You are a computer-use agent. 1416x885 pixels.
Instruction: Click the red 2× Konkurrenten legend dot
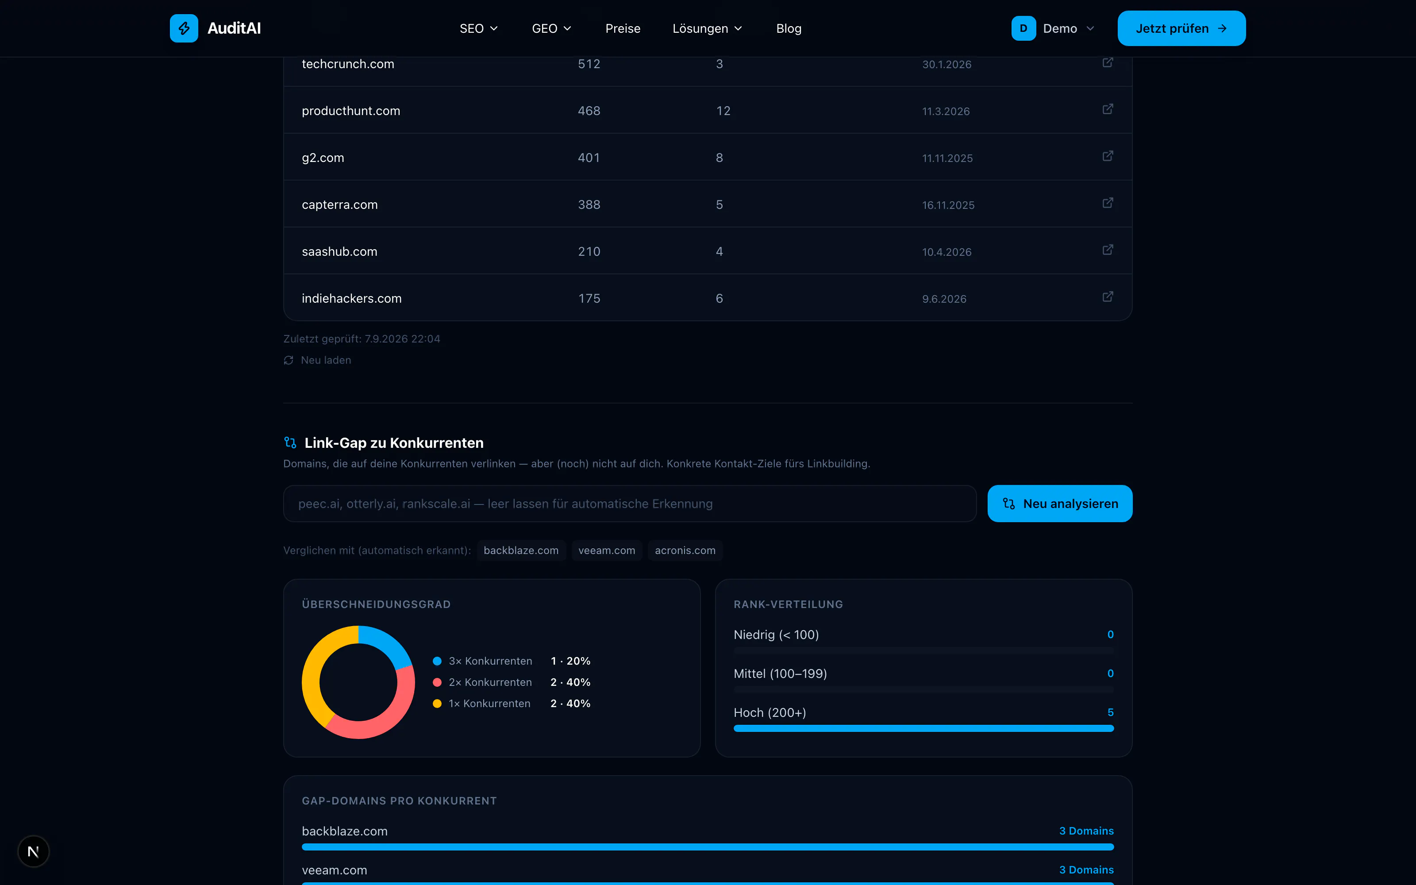(x=437, y=682)
